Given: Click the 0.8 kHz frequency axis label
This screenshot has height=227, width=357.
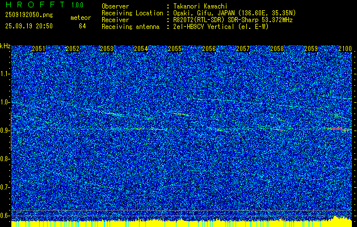Looking at the screenshot, I should pyautogui.click(x=5, y=159).
